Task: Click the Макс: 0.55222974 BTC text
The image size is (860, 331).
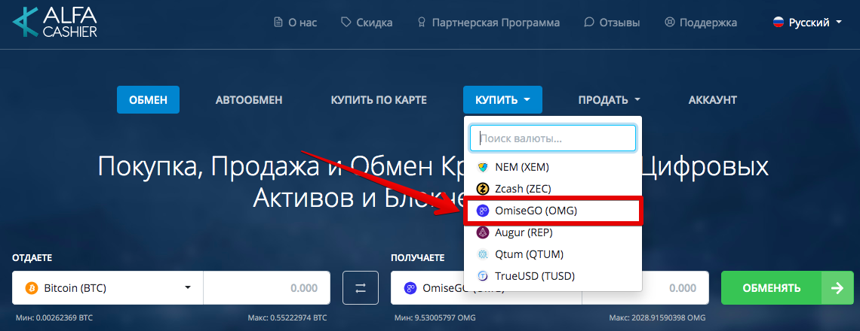Action: pos(288,317)
